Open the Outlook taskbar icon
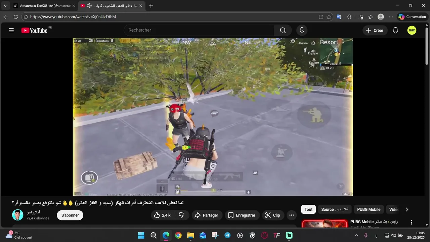This screenshot has height=242, width=430. click(x=203, y=236)
